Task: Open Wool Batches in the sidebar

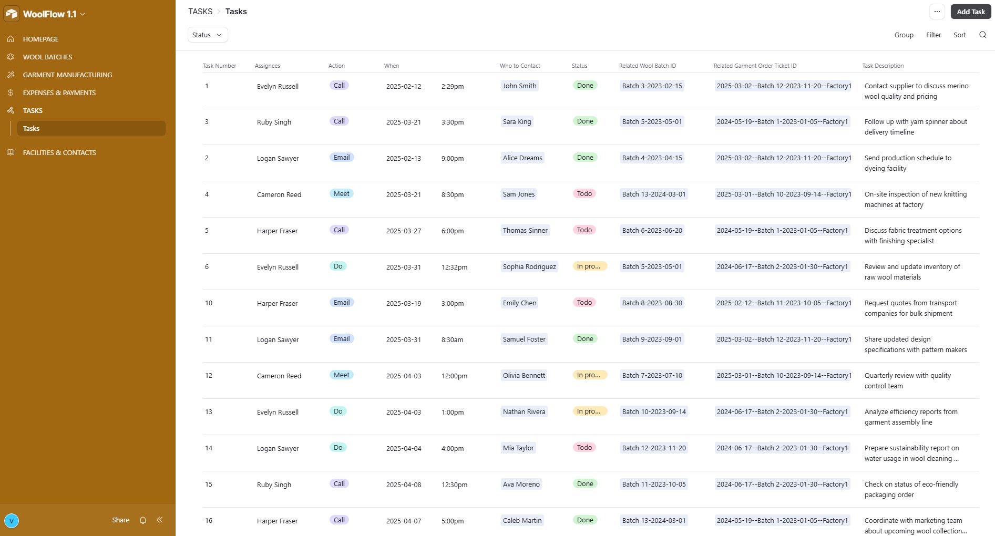Action: 47,57
